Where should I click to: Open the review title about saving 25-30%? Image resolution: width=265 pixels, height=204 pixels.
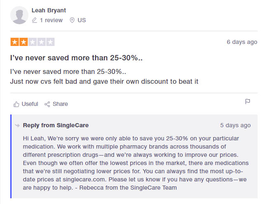[x=76, y=58]
